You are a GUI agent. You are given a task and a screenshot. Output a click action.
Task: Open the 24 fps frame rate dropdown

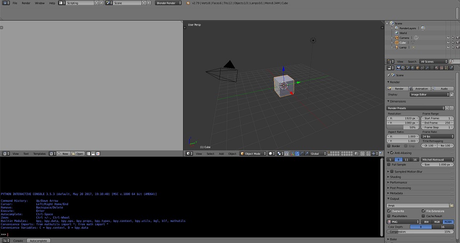tap(437, 137)
